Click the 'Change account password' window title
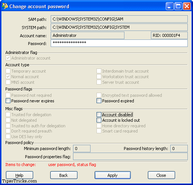This screenshot has height=185, width=193. (39, 6)
